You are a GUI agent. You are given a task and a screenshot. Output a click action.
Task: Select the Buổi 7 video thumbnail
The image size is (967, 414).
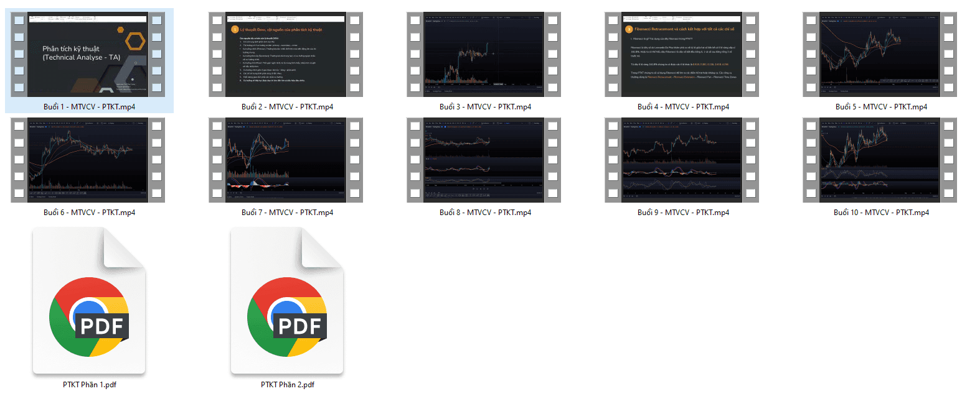tap(286, 160)
